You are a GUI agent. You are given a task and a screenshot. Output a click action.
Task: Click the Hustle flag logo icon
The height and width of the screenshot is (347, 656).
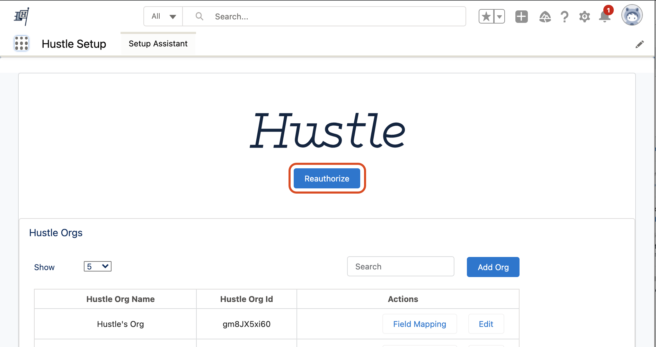(21, 16)
